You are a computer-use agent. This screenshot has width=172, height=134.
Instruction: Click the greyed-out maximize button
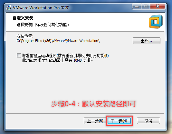tap(146, 6)
